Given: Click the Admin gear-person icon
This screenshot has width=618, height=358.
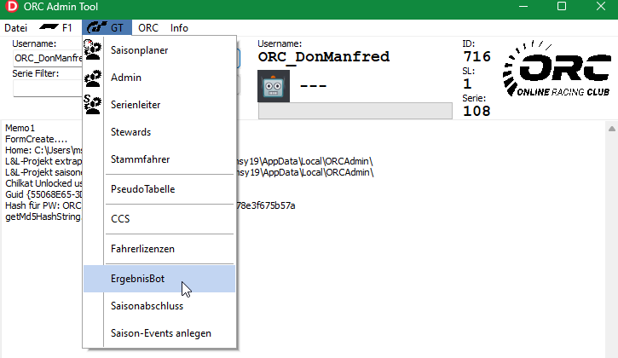Looking at the screenshot, I should [93, 78].
